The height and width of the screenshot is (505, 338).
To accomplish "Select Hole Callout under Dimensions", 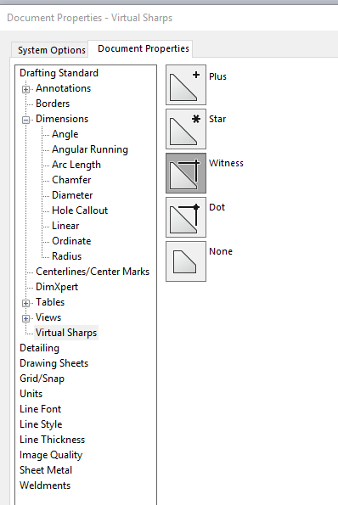I will (80, 210).
